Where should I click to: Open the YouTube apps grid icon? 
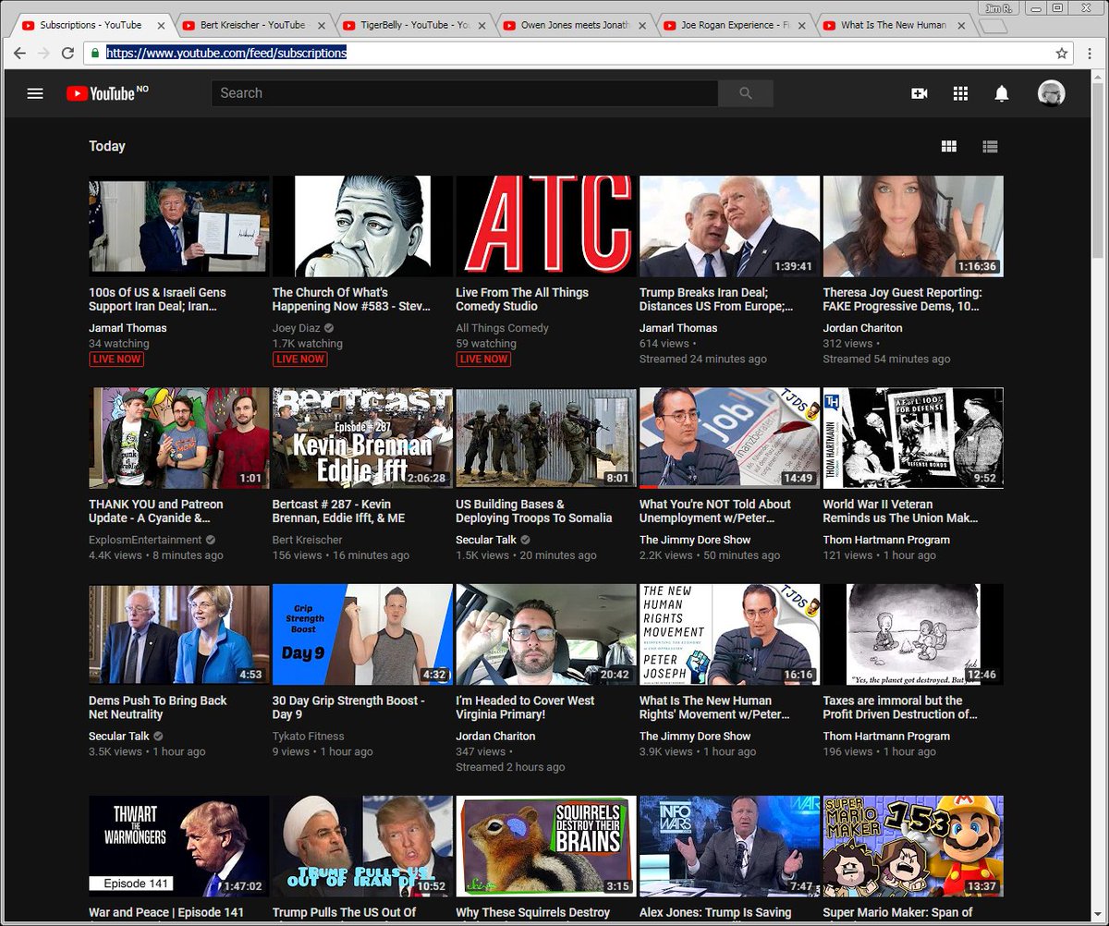click(x=960, y=93)
